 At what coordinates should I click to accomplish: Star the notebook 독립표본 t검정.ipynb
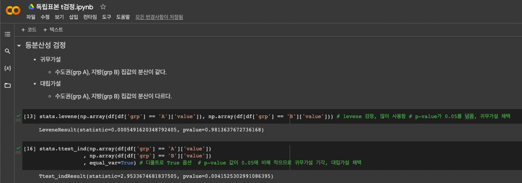pos(103,7)
